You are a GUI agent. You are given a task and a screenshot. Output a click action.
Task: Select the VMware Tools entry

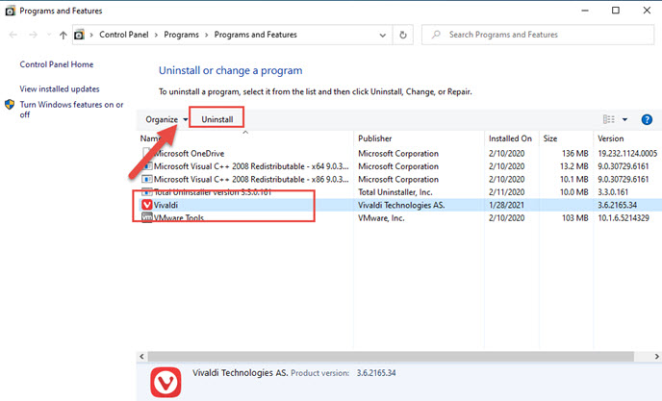click(x=179, y=218)
